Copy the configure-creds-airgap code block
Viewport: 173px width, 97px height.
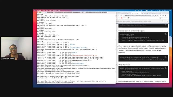[x=166, y=34]
